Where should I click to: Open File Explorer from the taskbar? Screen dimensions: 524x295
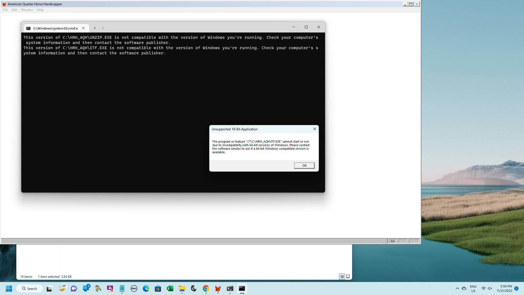coord(182,288)
